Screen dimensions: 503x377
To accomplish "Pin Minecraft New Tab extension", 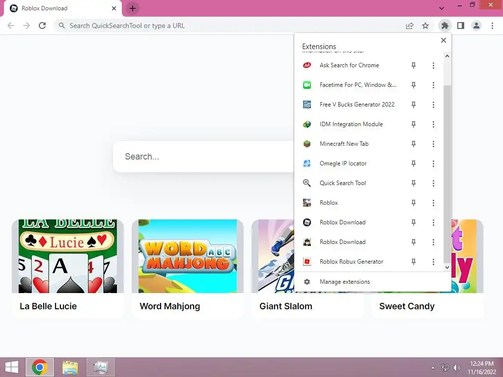I will click(x=414, y=144).
